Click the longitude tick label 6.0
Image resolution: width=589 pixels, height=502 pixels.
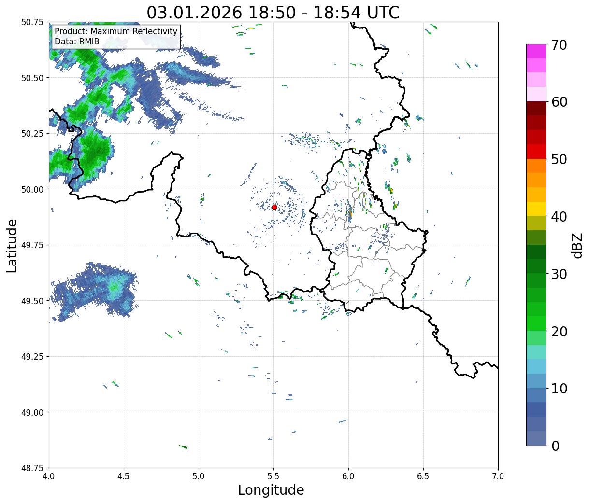click(348, 476)
